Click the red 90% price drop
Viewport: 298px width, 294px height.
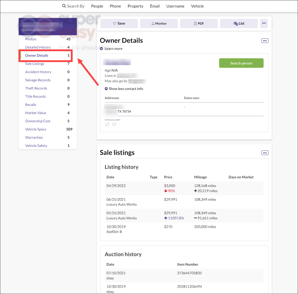tap(170, 191)
